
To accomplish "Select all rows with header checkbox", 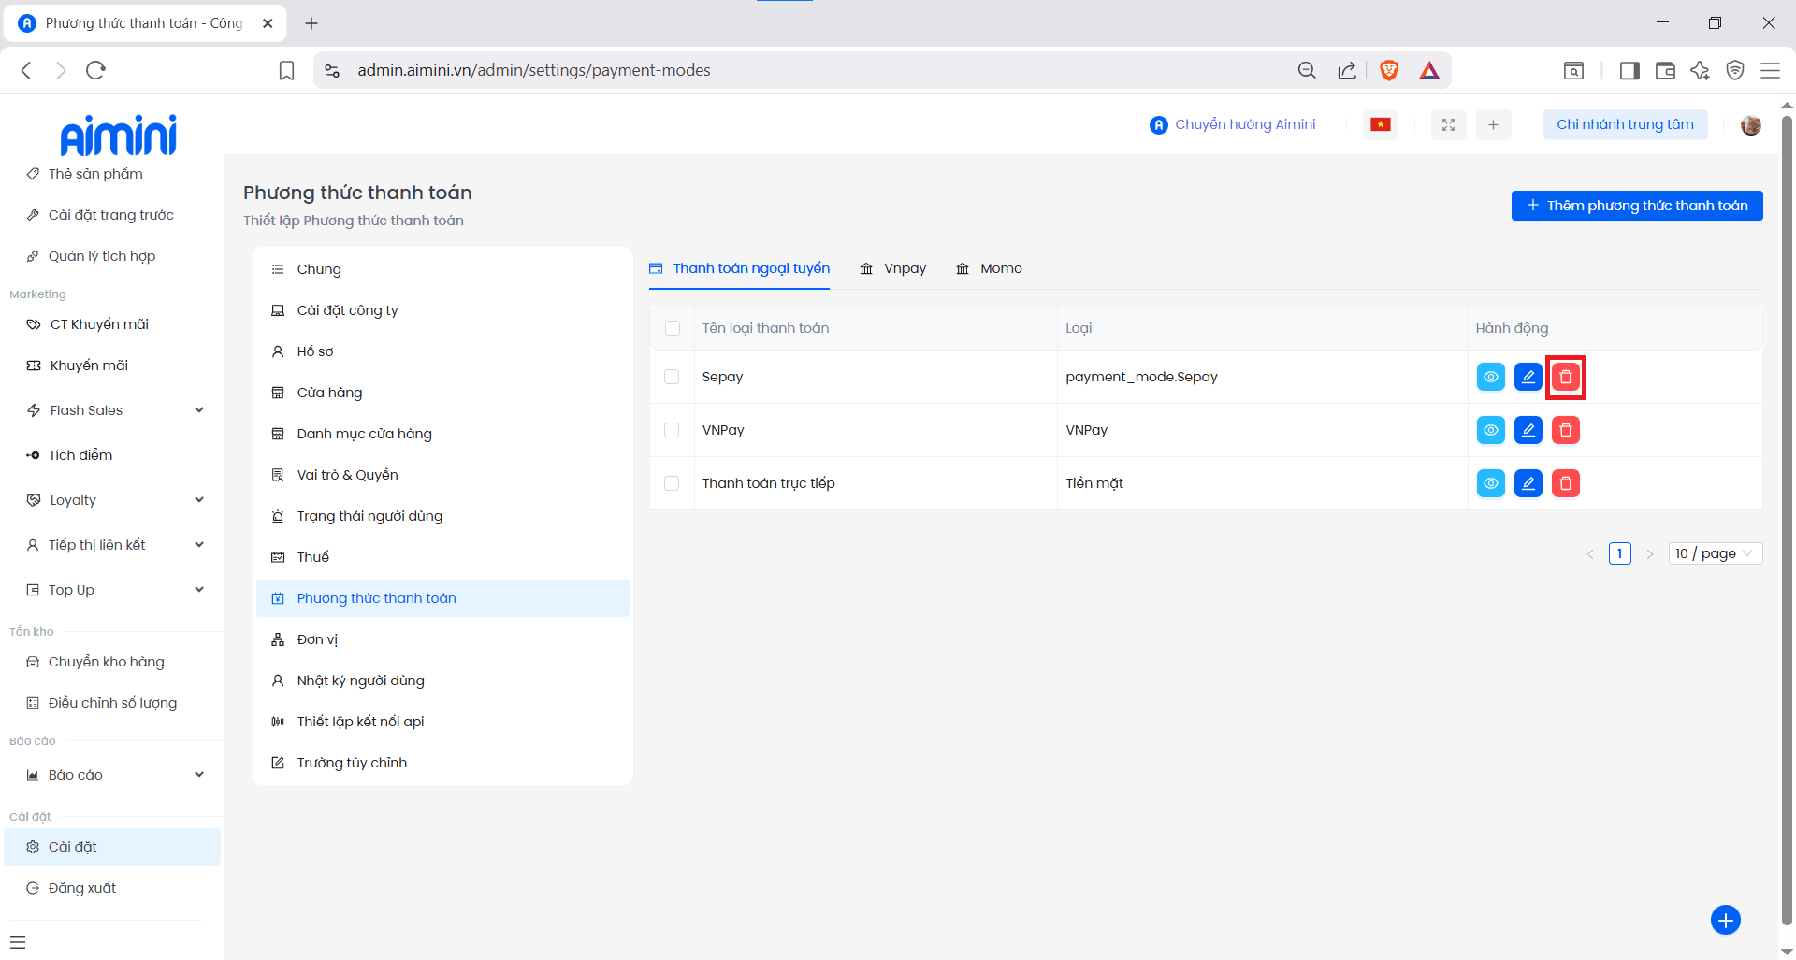I will (x=672, y=328).
